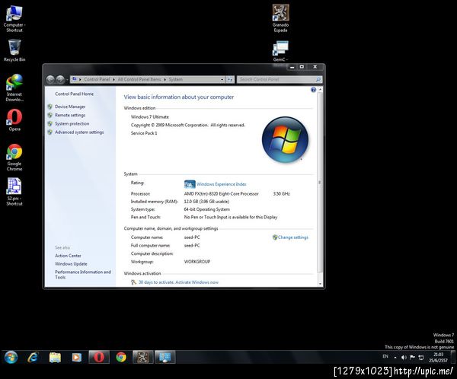Launch Internet Explorer from the taskbar

coord(33,357)
